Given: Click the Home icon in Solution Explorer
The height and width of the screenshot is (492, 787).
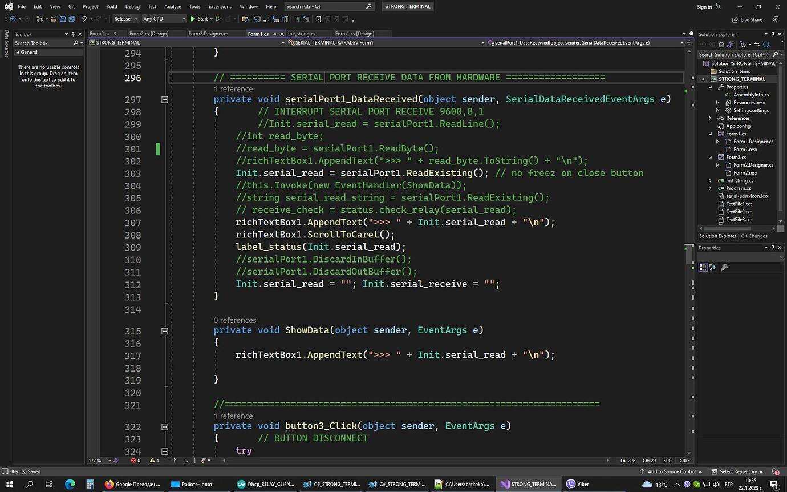Looking at the screenshot, I should [721, 45].
